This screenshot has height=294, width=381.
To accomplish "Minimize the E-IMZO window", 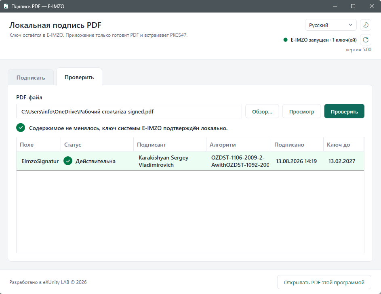I will pos(335,6).
